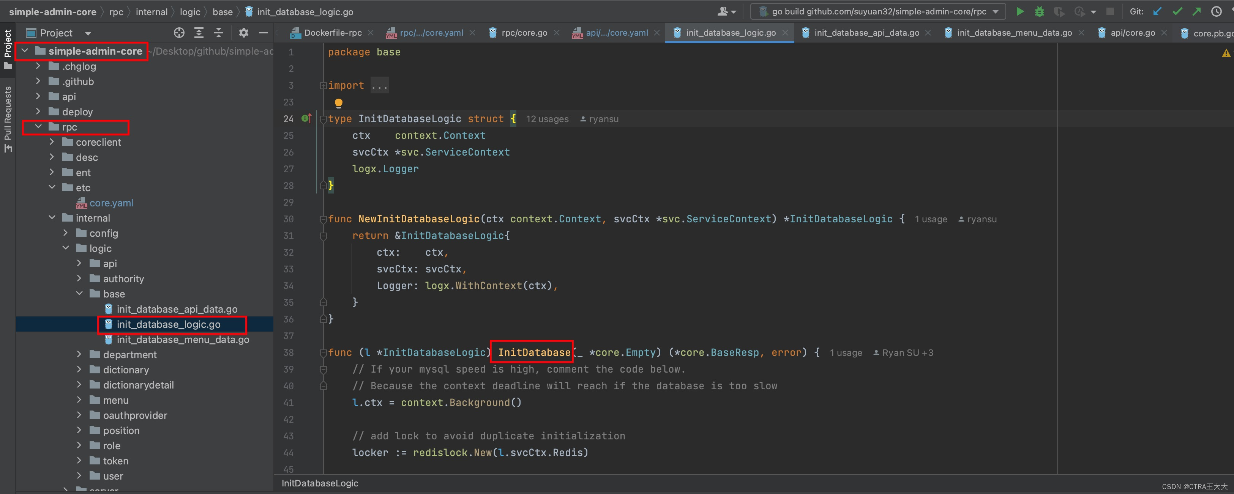The image size is (1234, 494).
Task: Expand the coreclient folder
Action: point(52,142)
